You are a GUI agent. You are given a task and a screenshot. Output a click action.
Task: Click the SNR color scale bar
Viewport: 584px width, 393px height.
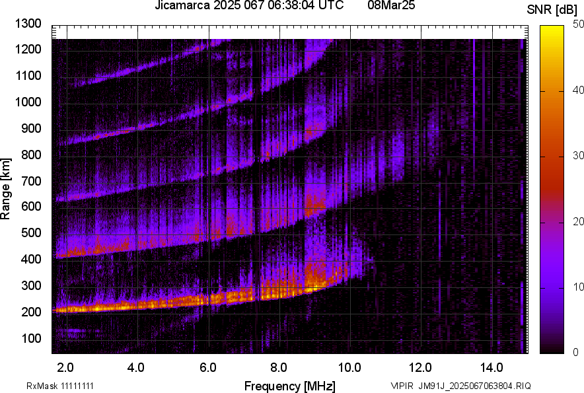click(x=552, y=190)
